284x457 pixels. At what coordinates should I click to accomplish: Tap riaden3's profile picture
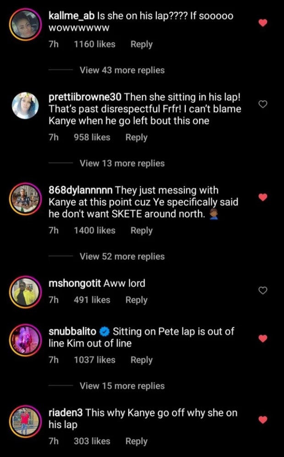(25, 421)
